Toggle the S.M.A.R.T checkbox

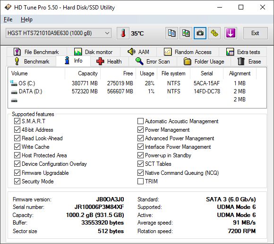point(17,121)
